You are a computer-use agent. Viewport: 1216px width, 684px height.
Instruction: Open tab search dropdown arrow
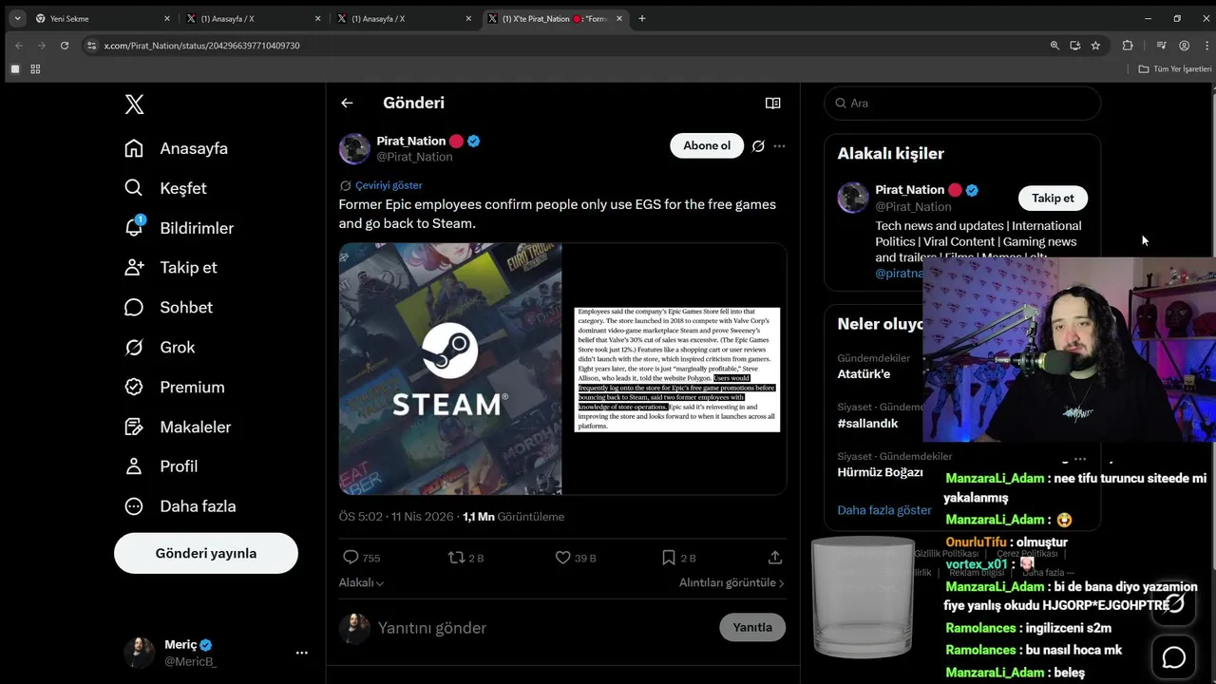pyautogui.click(x=17, y=18)
